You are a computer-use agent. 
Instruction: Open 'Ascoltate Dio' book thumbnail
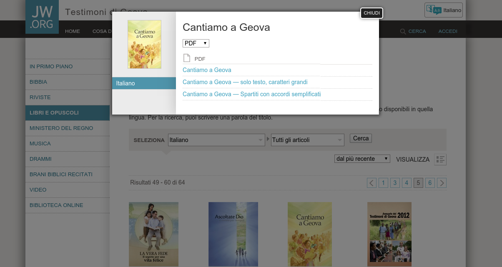233,234
